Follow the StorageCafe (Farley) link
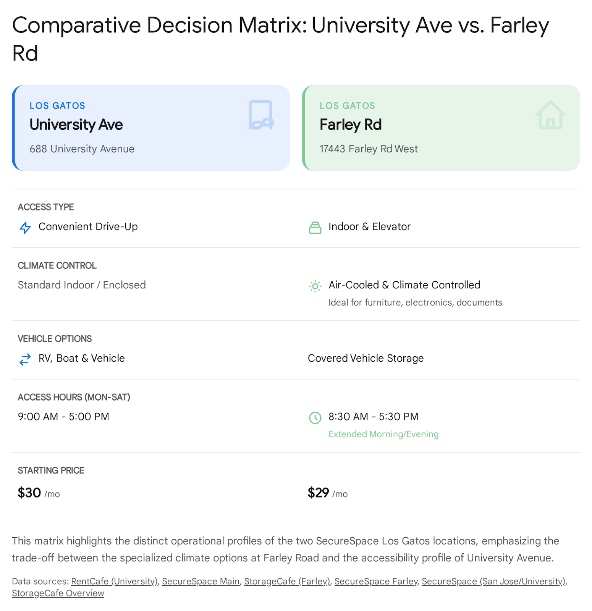 [287, 581]
